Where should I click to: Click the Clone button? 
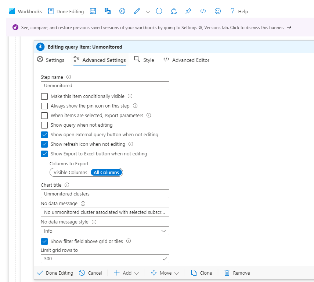(202, 273)
